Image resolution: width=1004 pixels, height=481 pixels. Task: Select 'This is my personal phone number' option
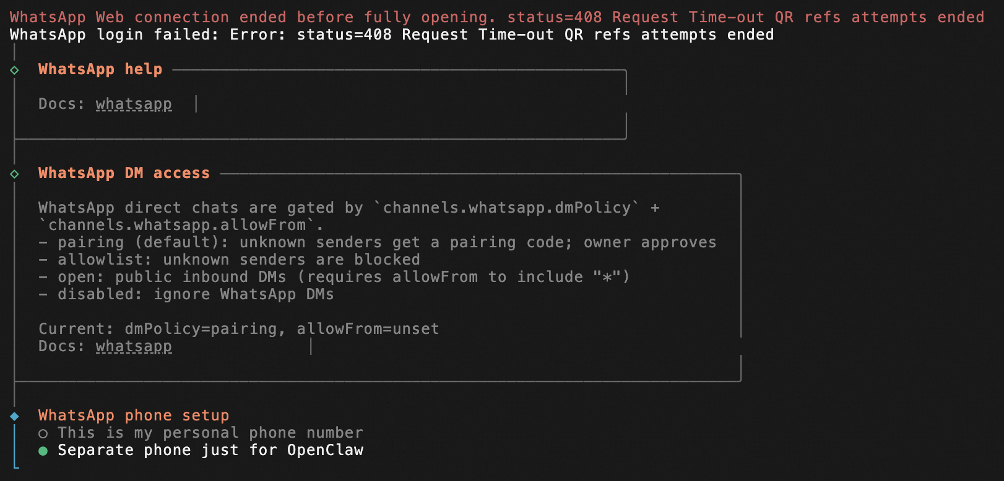(201, 433)
